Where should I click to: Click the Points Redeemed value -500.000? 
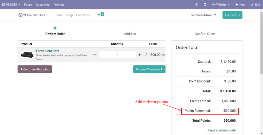tap(229, 111)
